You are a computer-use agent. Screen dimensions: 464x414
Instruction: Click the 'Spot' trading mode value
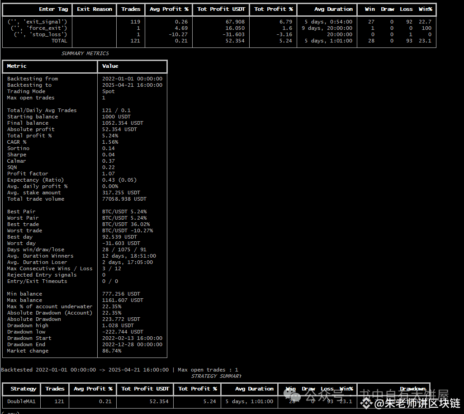(x=108, y=91)
